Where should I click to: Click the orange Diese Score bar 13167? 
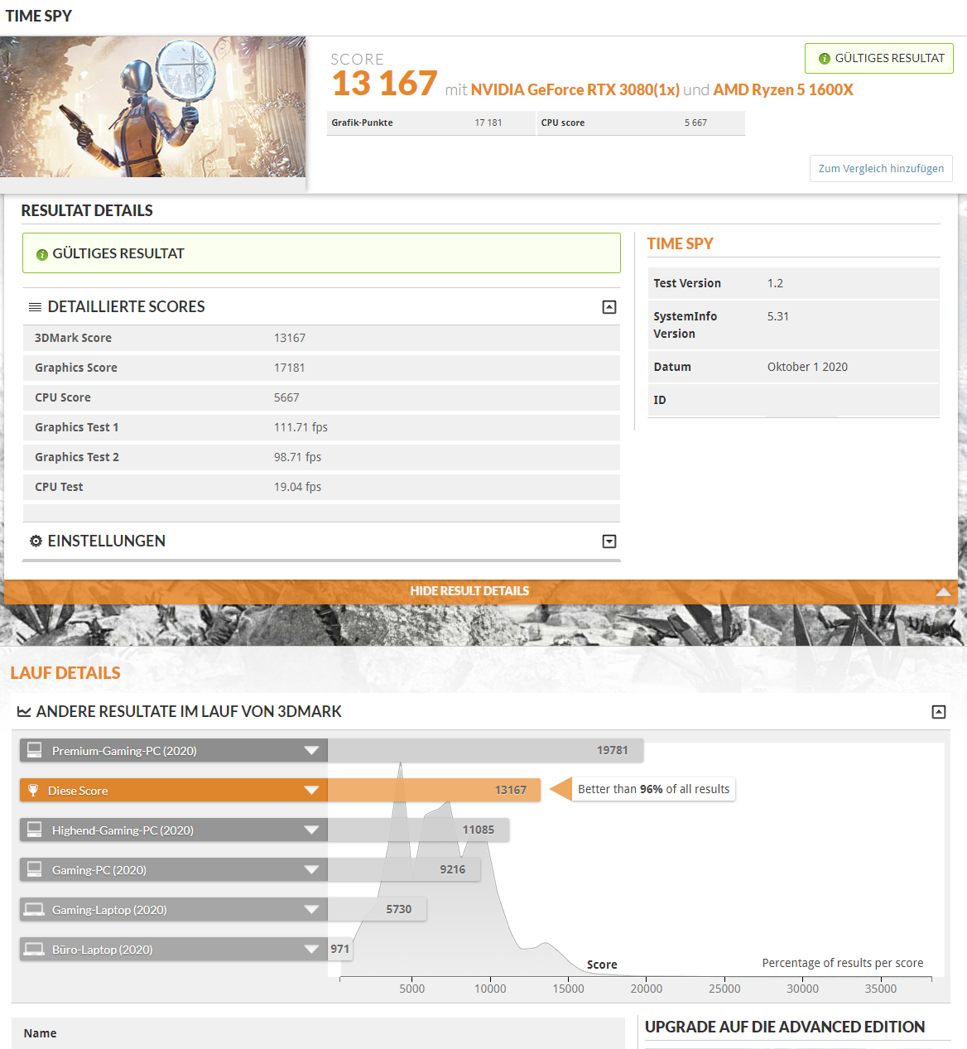[x=434, y=790]
